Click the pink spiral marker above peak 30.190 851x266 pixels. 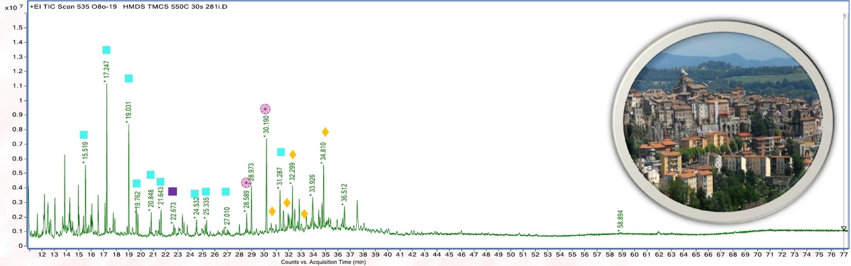(x=265, y=109)
